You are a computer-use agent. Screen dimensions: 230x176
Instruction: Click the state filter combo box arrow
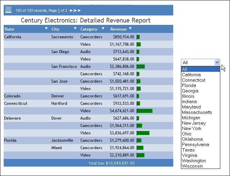point(217,62)
